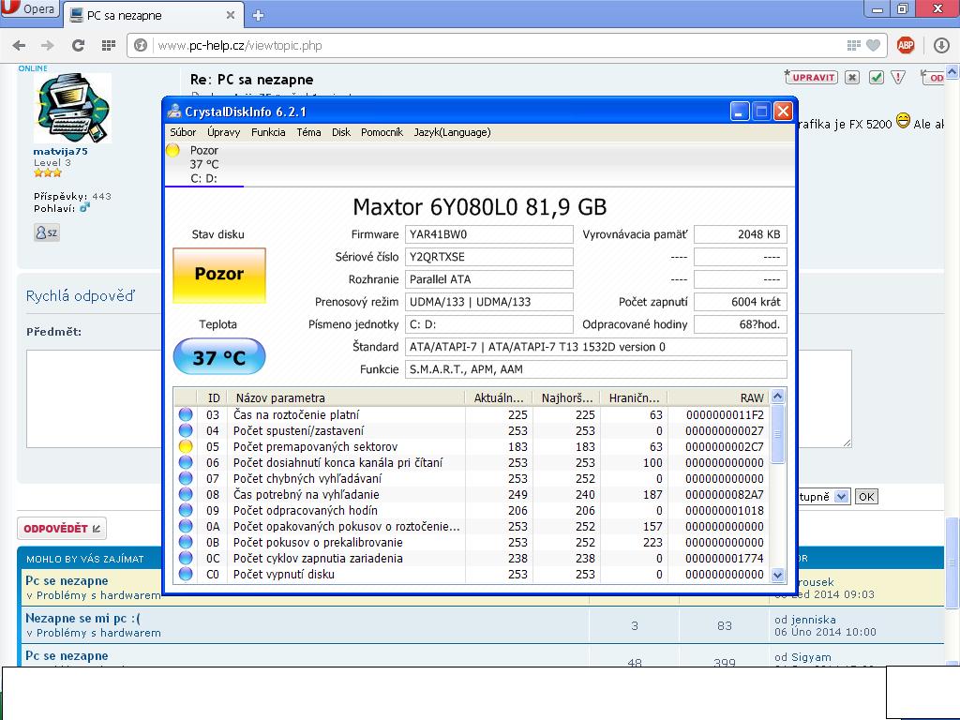Screen dimensions: 960x720
Task: Click the RAW column header
Action: pyautogui.click(x=717, y=397)
